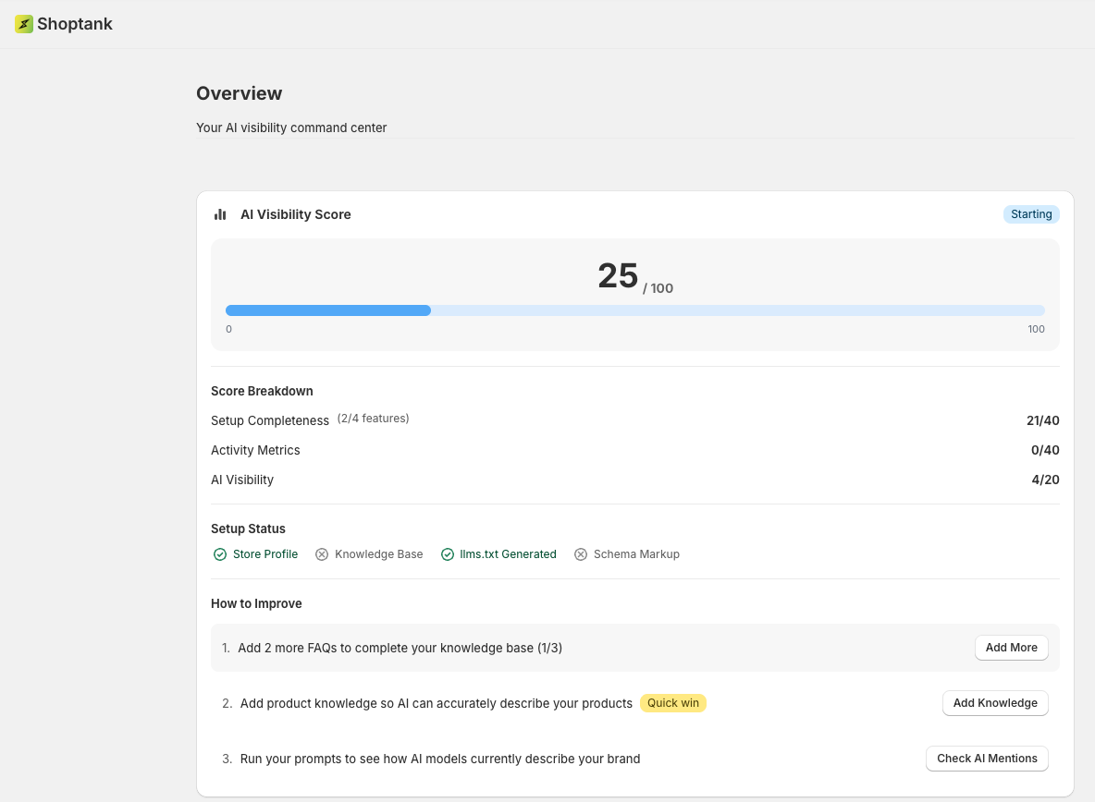Click the Shoptank brand name in header
1095x802 pixels.
point(75,24)
